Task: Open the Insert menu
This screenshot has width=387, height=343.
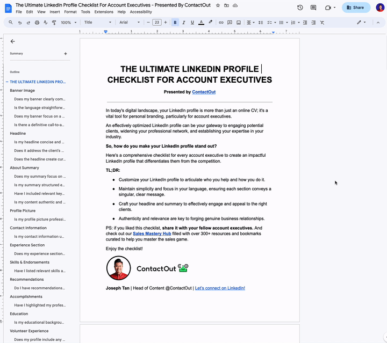Action: (x=54, y=12)
